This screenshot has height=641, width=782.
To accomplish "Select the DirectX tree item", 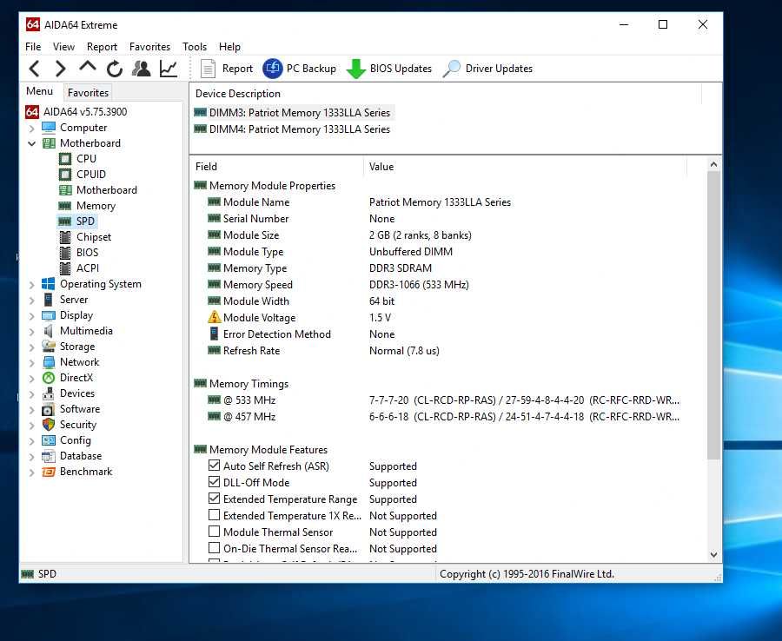I will 76,377.
